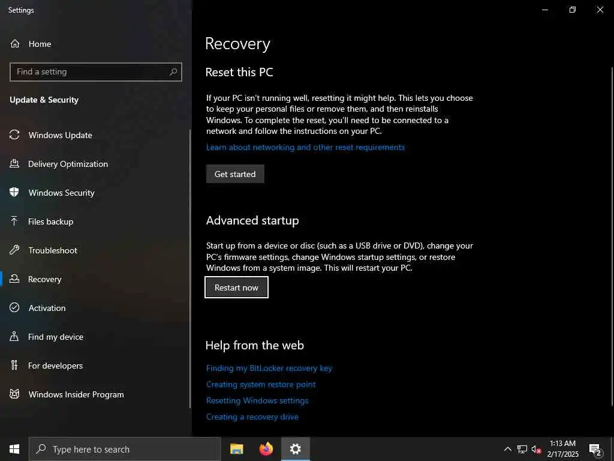This screenshot has width=614, height=461.
Task: Click the Type here to search box
Action: click(125, 449)
